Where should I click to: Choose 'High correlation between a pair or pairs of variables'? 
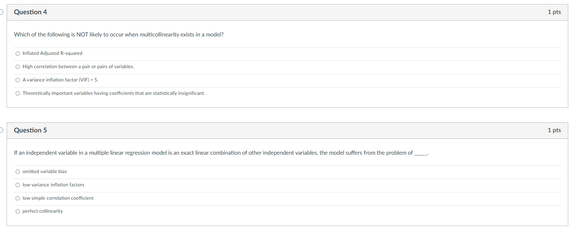click(x=18, y=67)
